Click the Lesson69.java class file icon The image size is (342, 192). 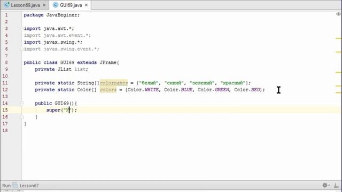[7, 5]
